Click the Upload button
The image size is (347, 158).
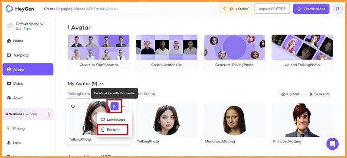coord(290,94)
